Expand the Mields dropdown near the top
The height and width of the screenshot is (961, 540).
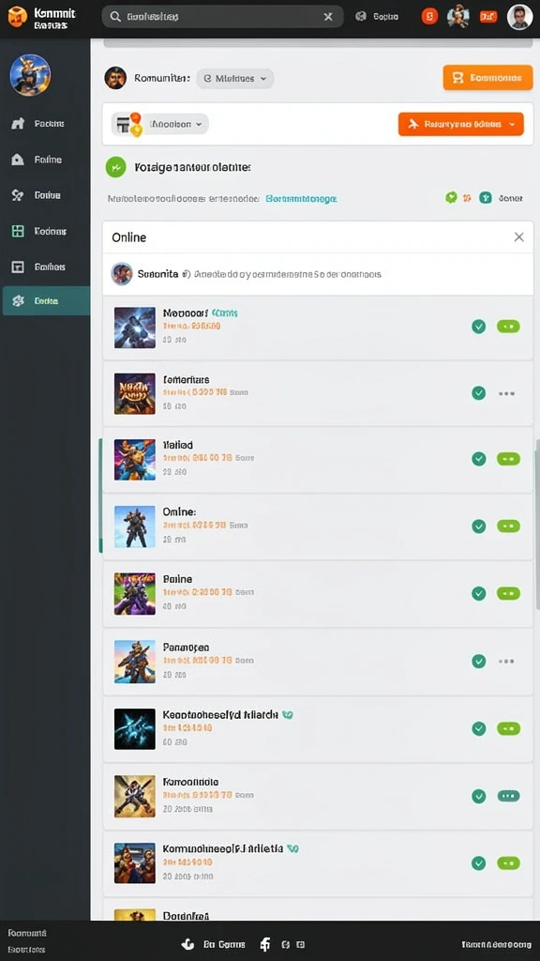(235, 79)
